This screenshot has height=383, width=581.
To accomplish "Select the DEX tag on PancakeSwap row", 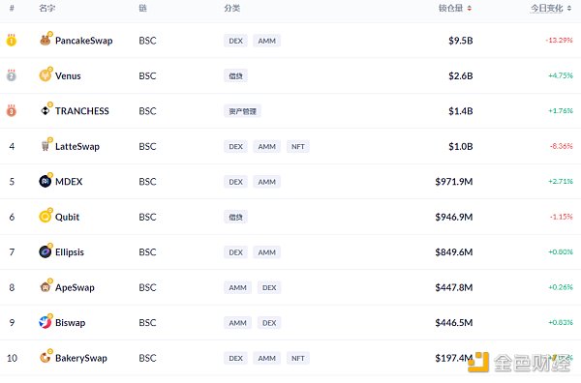I will click(x=235, y=41).
